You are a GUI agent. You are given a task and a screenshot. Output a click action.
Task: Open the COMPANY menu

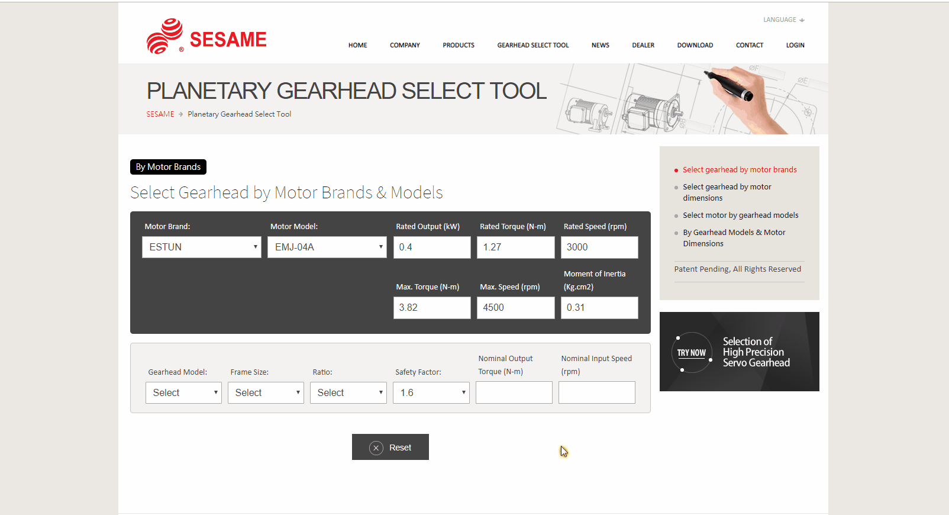(x=405, y=45)
